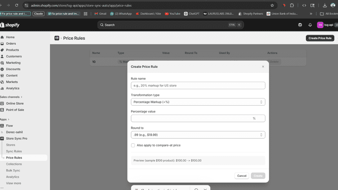Focus the Rule name input field
The width and height of the screenshot is (338, 190).
click(x=198, y=86)
